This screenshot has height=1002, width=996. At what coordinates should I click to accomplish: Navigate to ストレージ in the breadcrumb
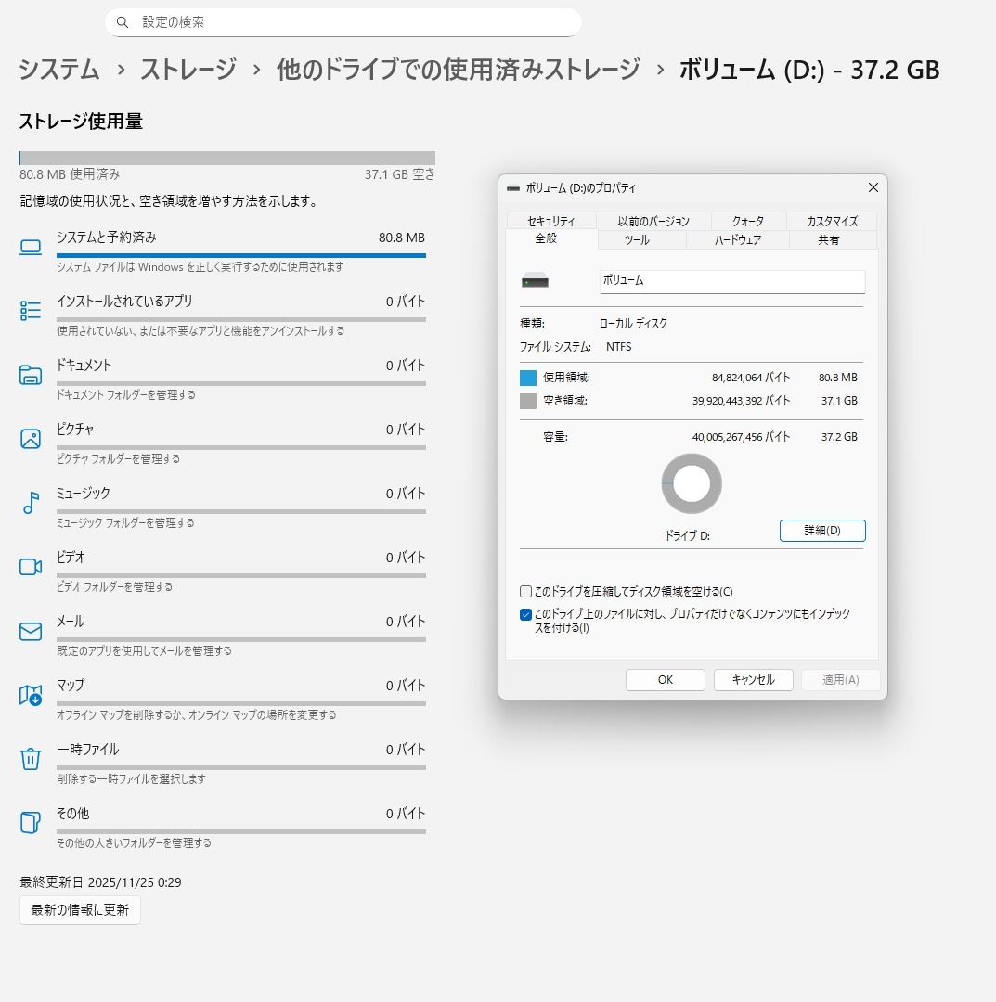pyautogui.click(x=188, y=70)
